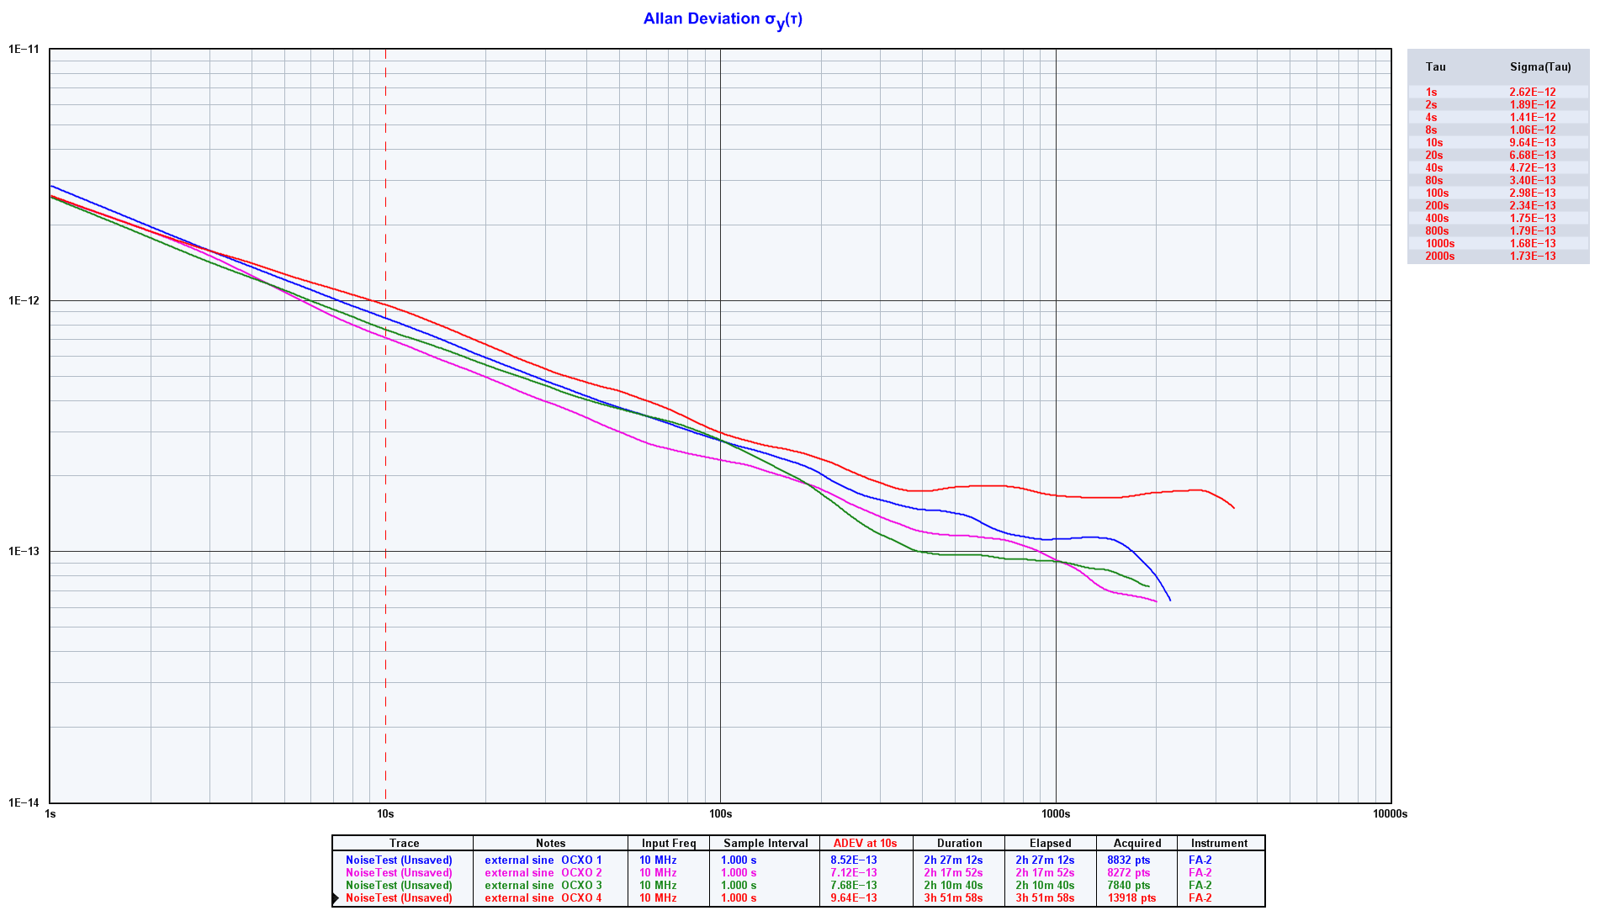Image resolution: width=1600 pixels, height=916 pixels.
Task: Click the Trace column header
Action: pos(404,844)
